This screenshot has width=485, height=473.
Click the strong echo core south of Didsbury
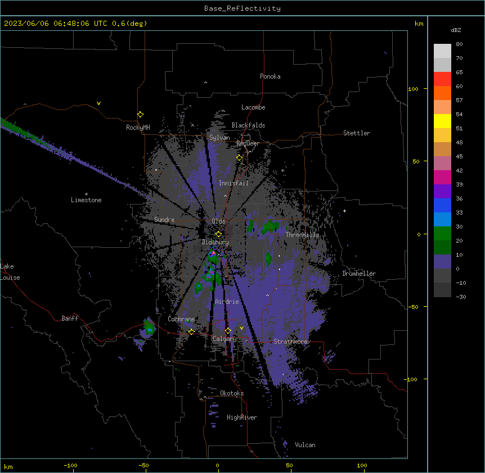tap(213, 254)
